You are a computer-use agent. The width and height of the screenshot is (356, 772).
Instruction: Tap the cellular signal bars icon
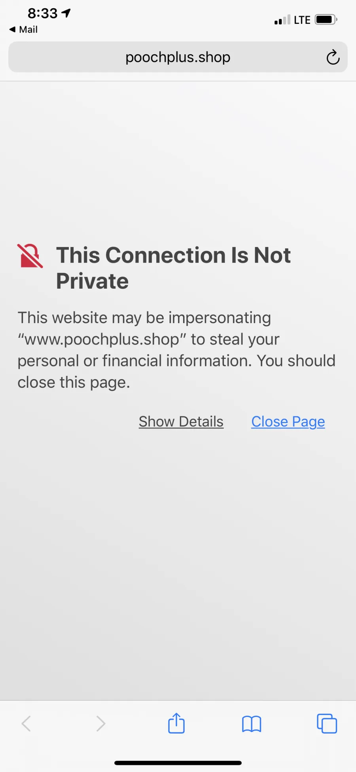pos(282,20)
